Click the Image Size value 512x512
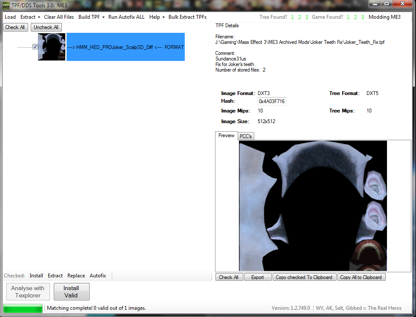Viewport: 416px width, 317px height. tap(266, 121)
